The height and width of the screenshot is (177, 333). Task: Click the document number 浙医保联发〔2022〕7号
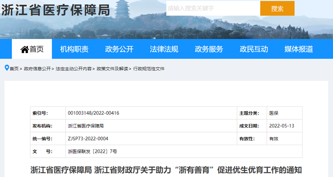(92, 151)
